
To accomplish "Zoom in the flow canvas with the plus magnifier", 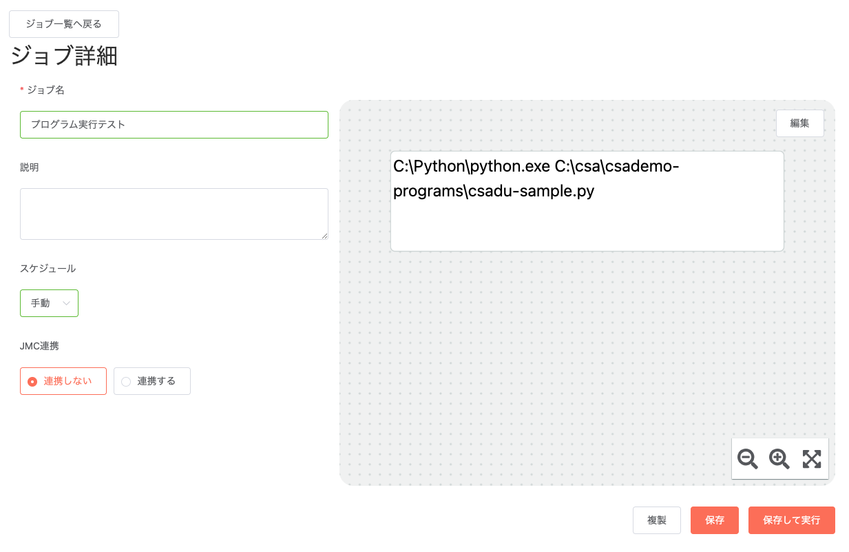I will 779,459.
